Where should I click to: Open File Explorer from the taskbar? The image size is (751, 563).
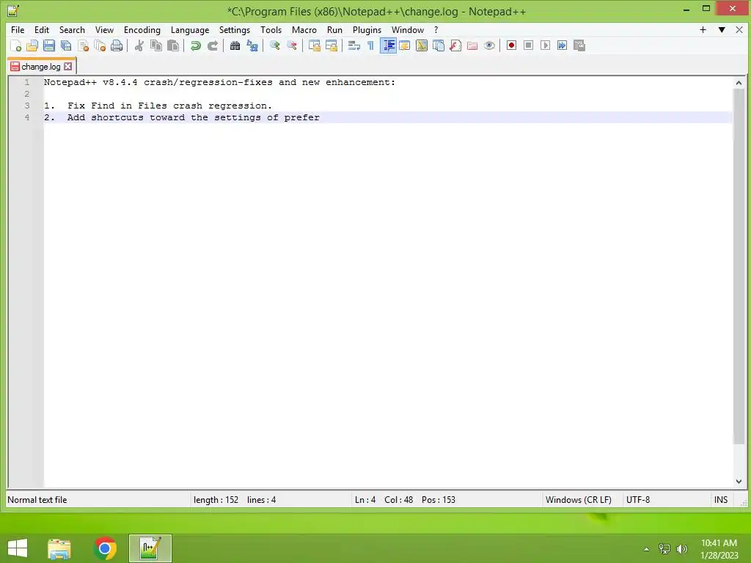(59, 548)
